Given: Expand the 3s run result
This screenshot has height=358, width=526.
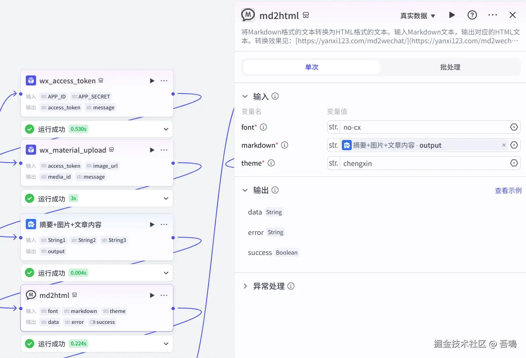Looking at the screenshot, I should coord(166,198).
